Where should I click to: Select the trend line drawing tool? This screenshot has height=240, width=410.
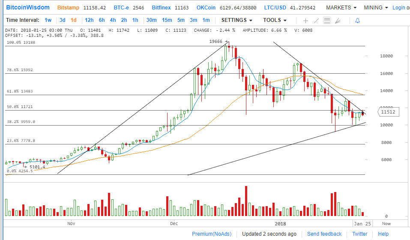316,21
